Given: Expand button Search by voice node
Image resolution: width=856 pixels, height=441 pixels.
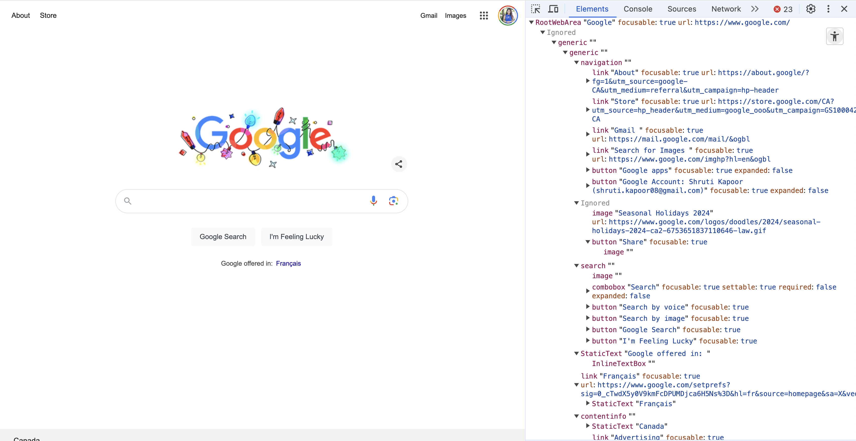Looking at the screenshot, I should tap(588, 307).
